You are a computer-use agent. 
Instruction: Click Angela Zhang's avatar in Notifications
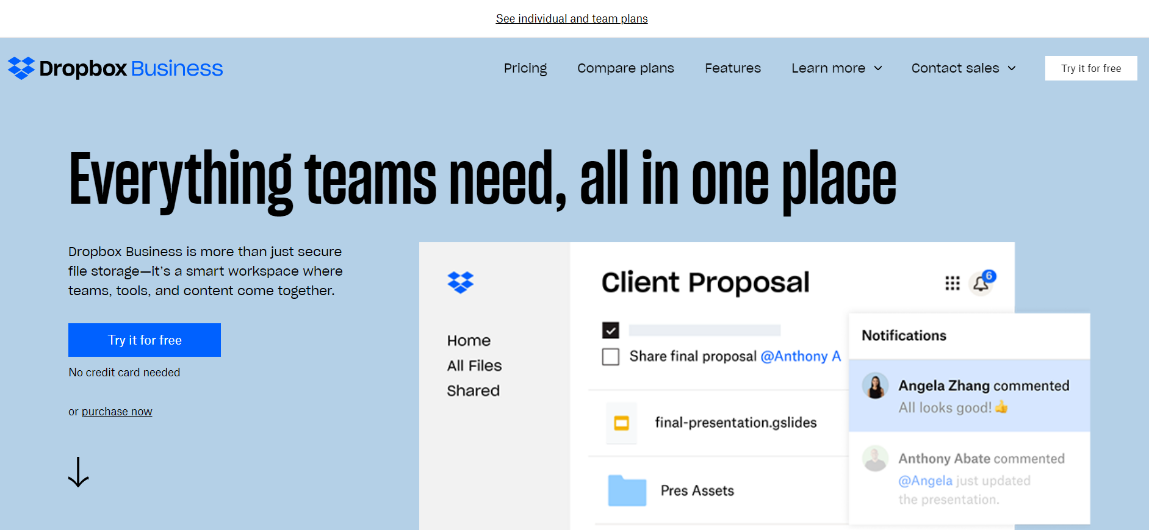pos(875,386)
